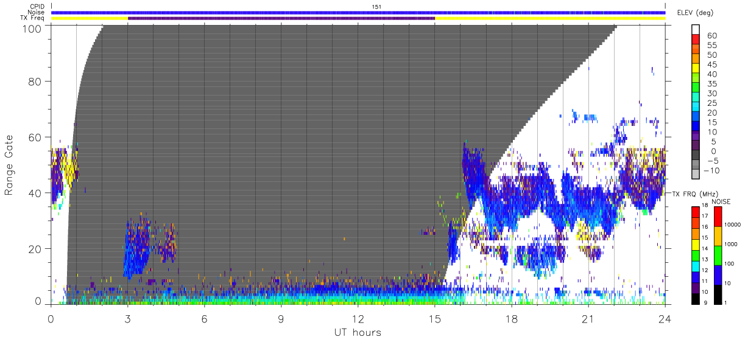Click the '60' tick on the Range Gate axis
Screen dimensions: 748x345
36,137
